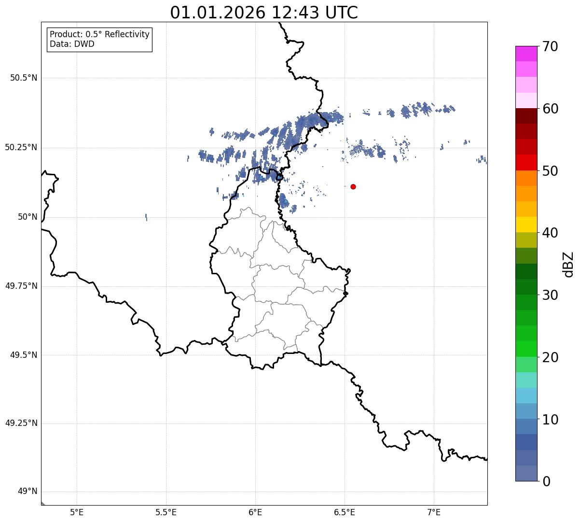The height and width of the screenshot is (522, 580).
Task: Click the red station marker dot
Action: click(x=353, y=186)
